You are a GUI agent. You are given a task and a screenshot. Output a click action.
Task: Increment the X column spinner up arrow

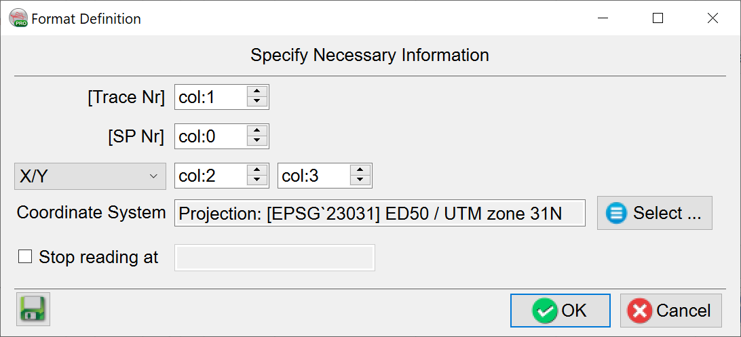tap(256, 171)
